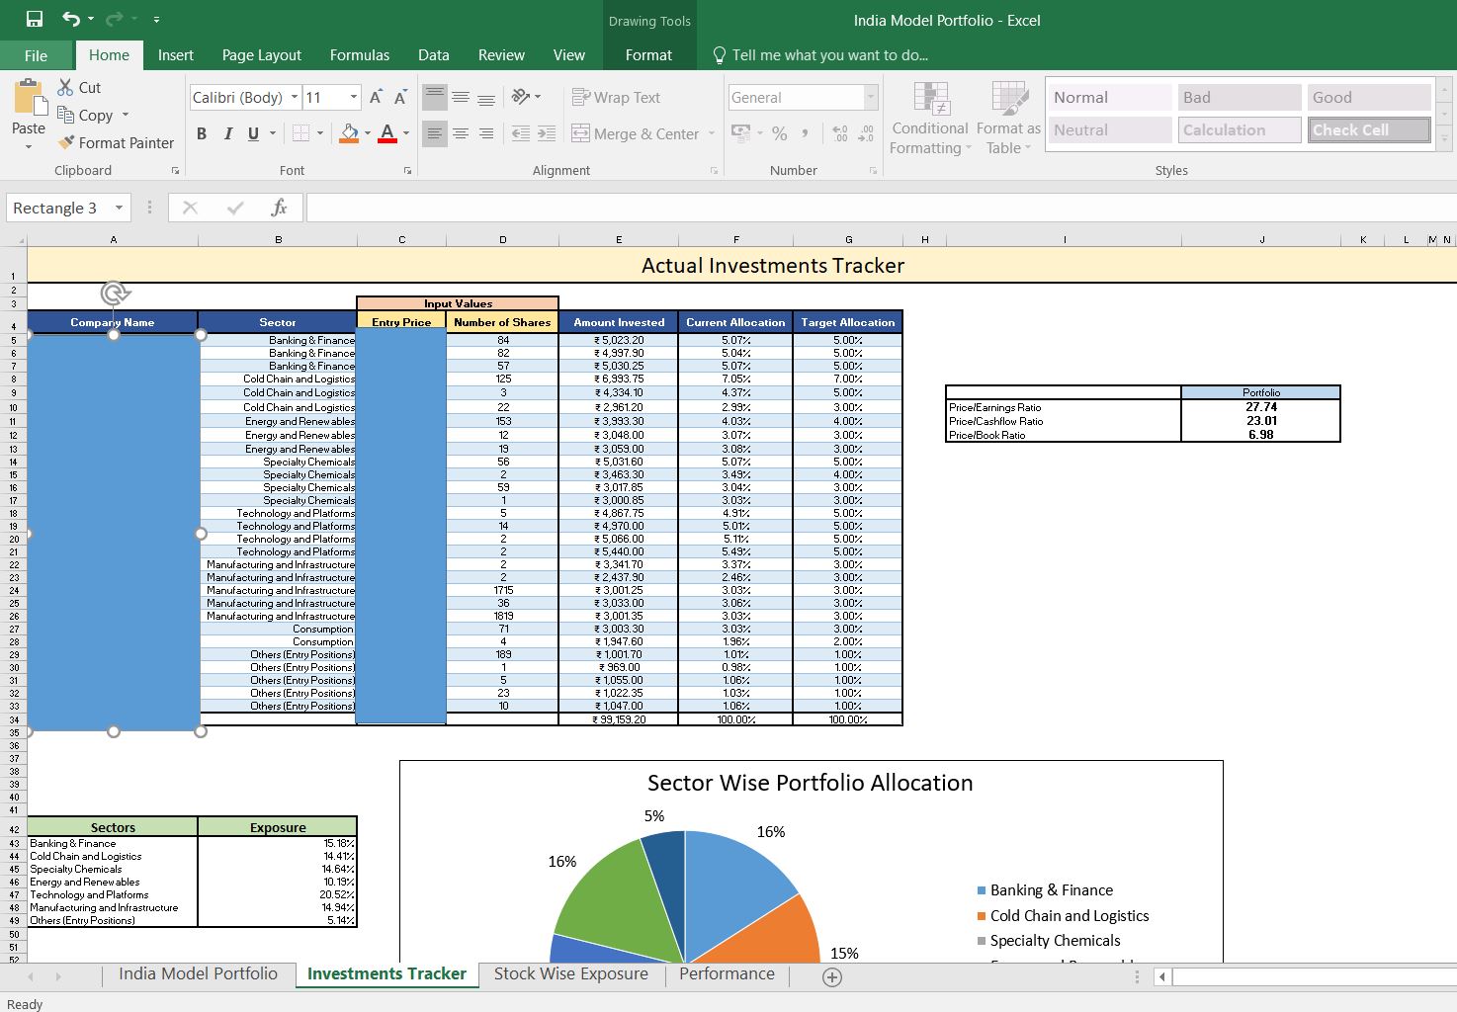Viewport: 1457px width, 1012px height.
Task: Toggle Underline formatting
Action: [x=254, y=133]
